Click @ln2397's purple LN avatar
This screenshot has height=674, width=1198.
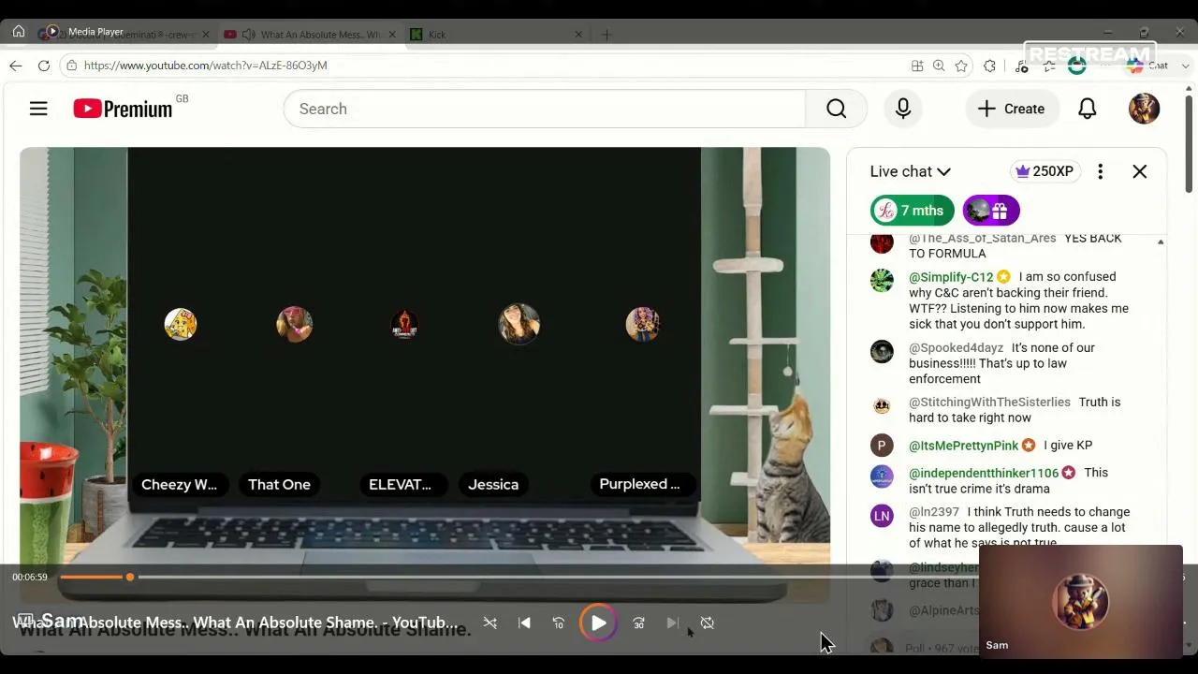[882, 516]
